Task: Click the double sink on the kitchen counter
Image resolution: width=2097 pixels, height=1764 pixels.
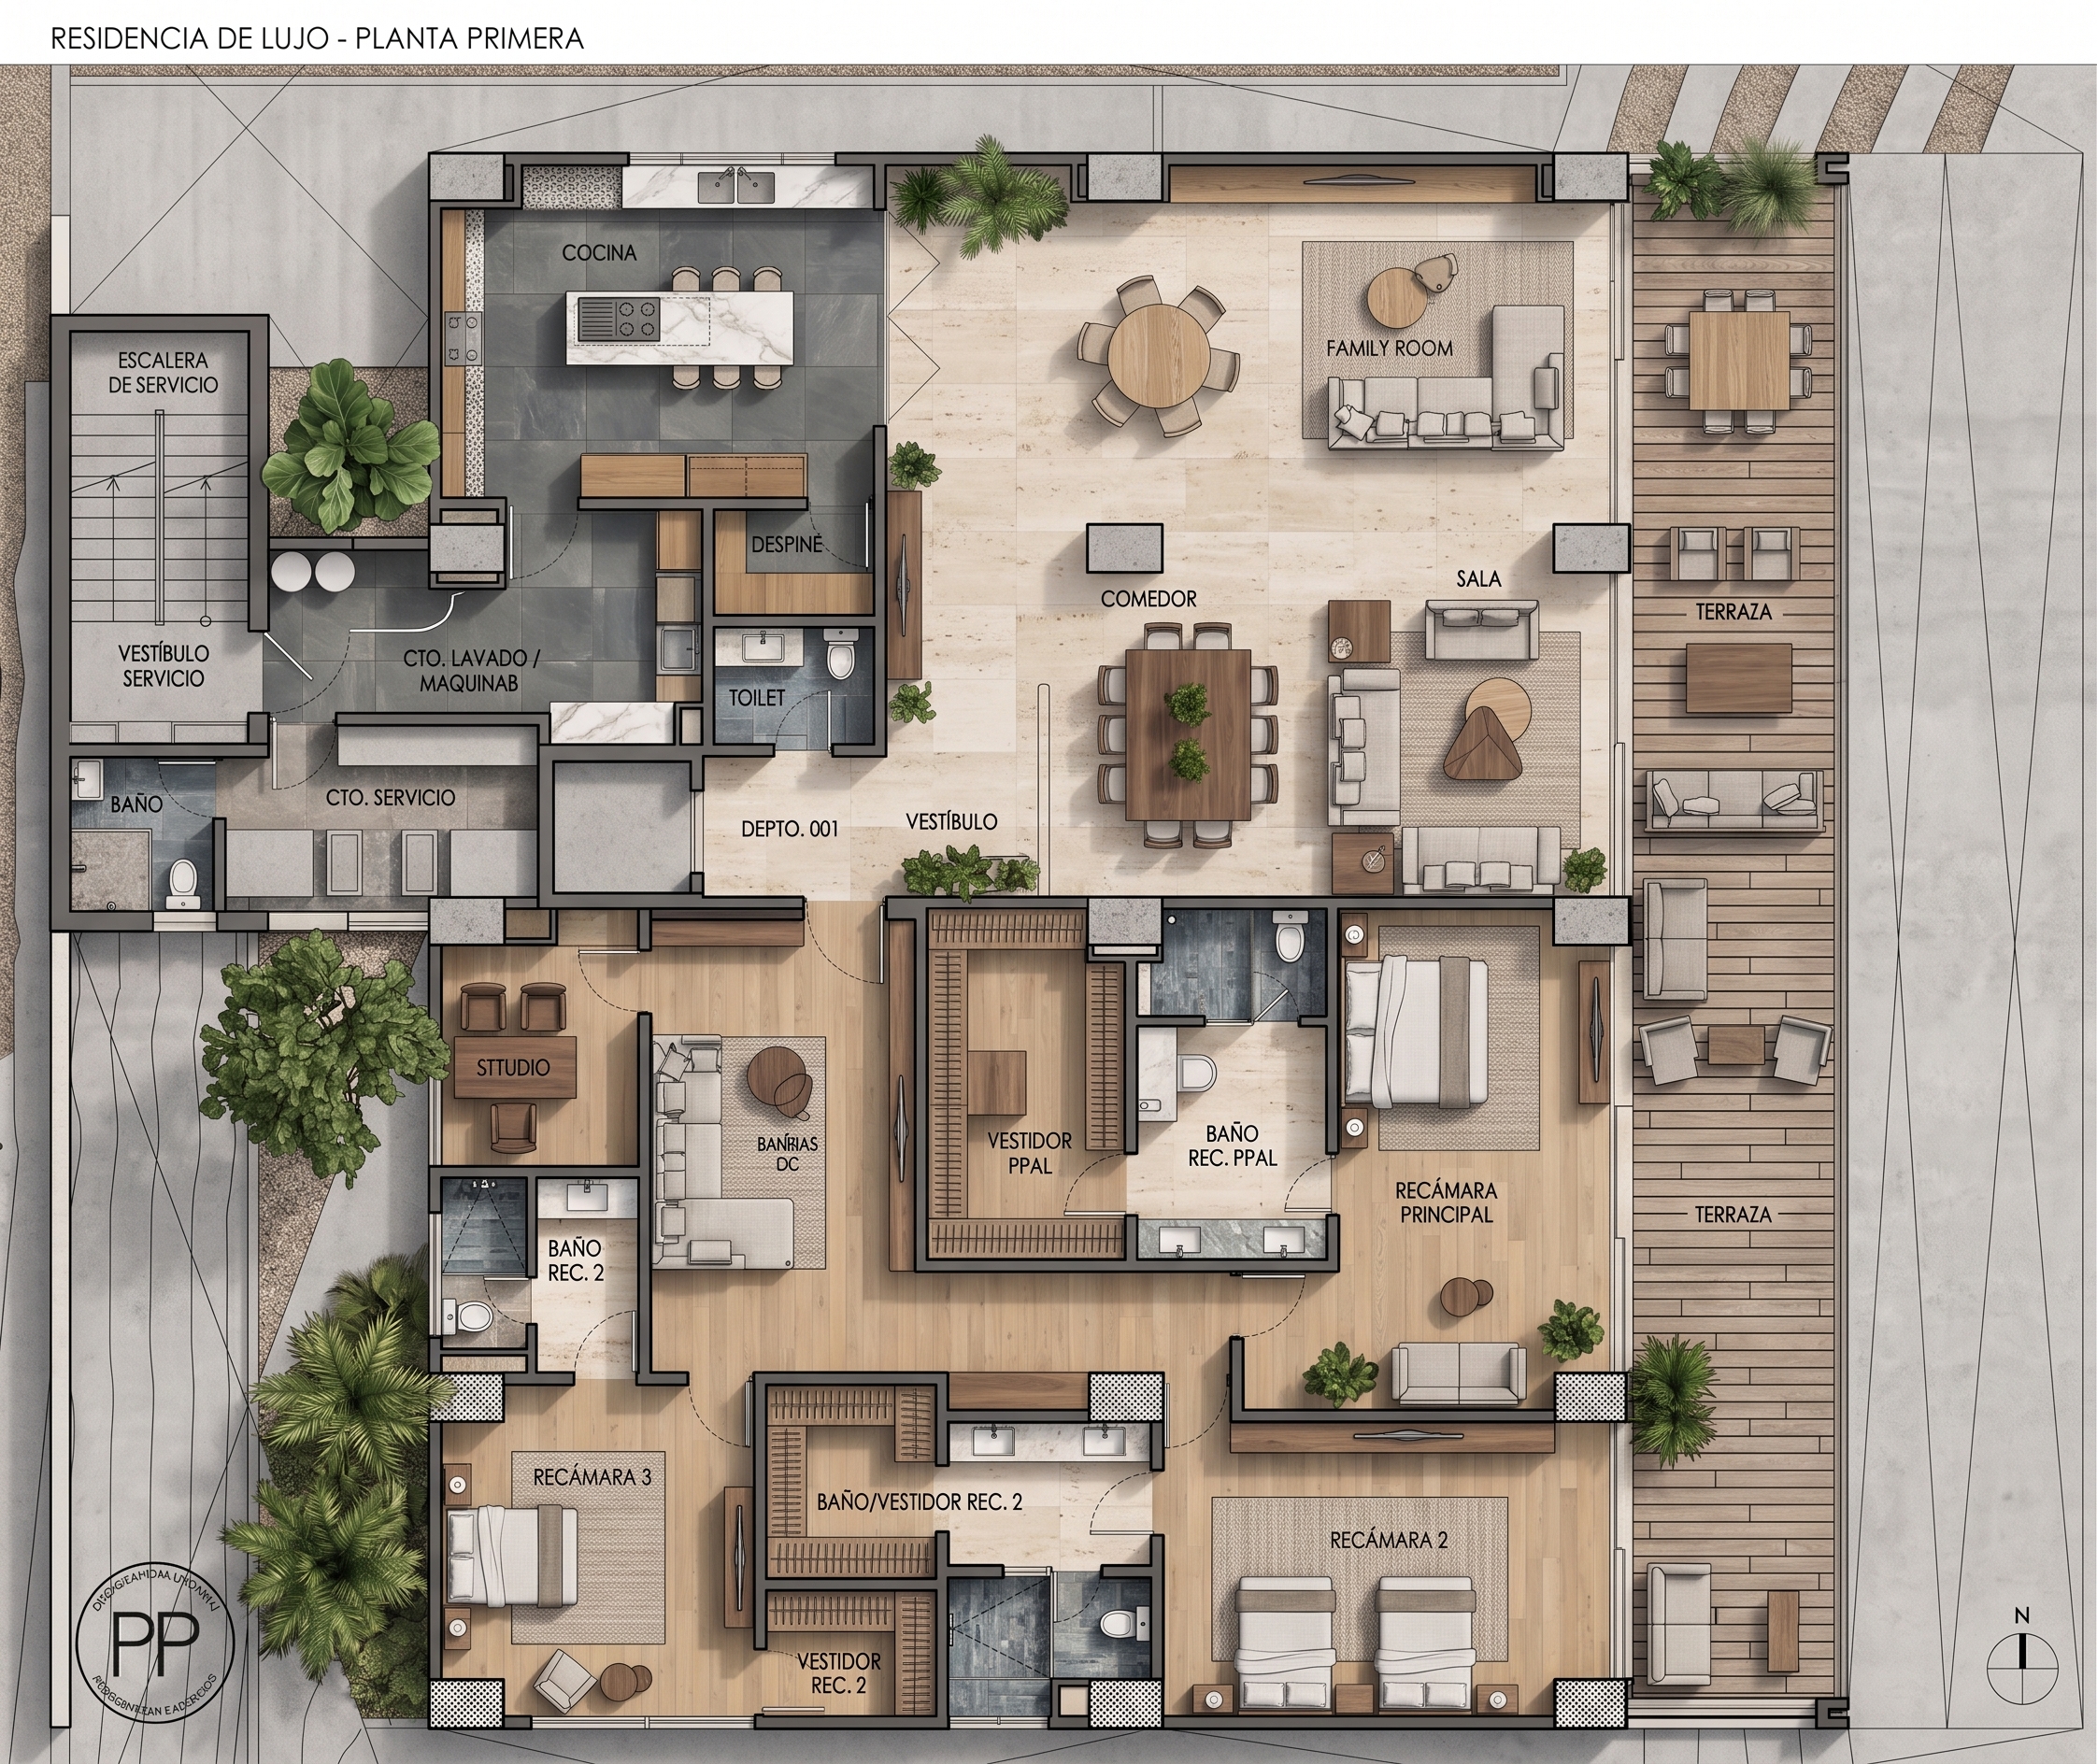Action: [737, 186]
